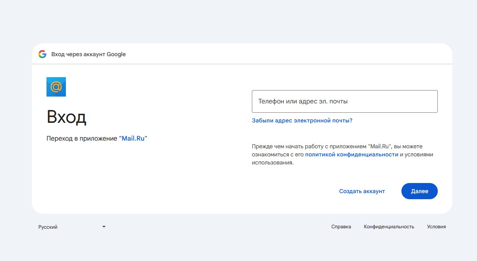Open the 'политикой конфиденциальности' link

point(351,154)
